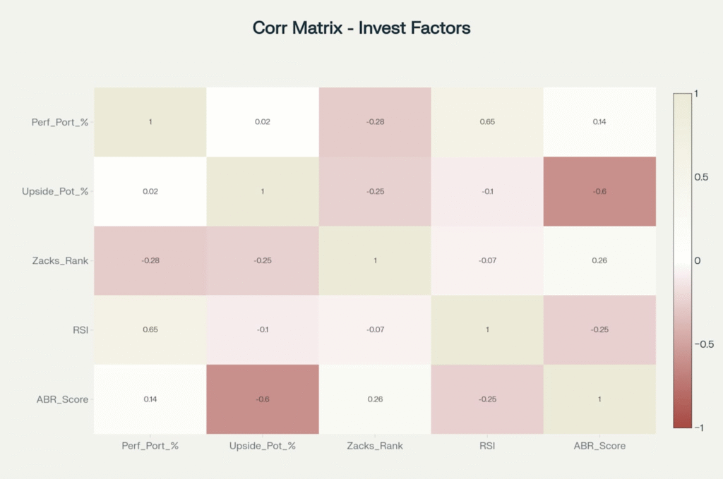Click the -0.07 cell in the RSI row
This screenshot has height=479, width=723.
(374, 329)
